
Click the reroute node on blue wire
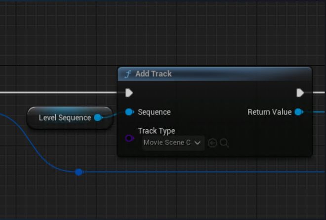pos(79,172)
